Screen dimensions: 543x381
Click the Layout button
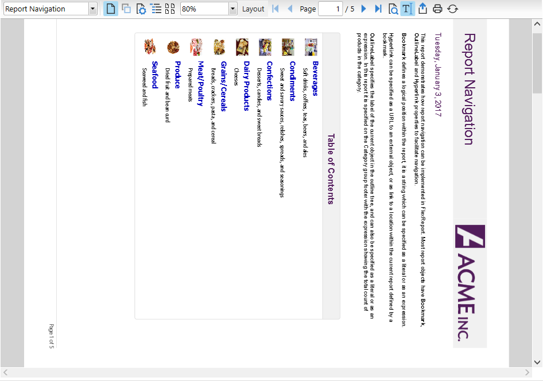click(x=253, y=9)
